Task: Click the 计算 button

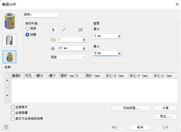Action: click(165, 108)
